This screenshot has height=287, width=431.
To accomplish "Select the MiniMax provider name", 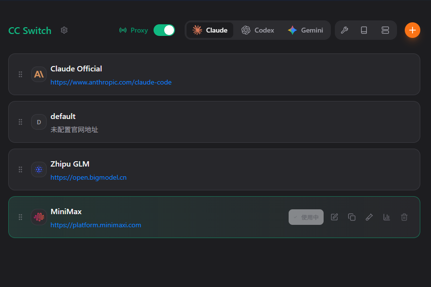I will (66, 211).
